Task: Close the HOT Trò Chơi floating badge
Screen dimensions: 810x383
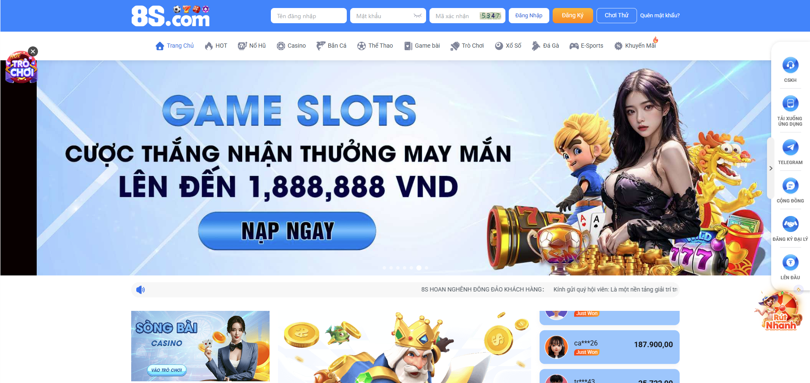Action: (33, 51)
